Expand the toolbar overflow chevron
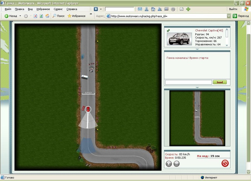The height and width of the screenshot is (181, 251). [x=91, y=14]
